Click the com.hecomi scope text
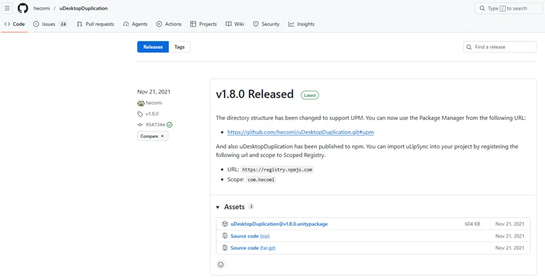 261,180
